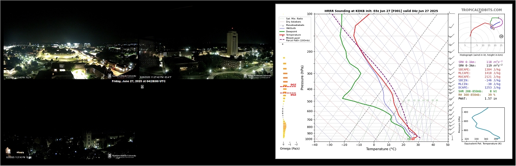
Task: Click the DCAPE 1253 J/kg row
Action: [x=479, y=88]
